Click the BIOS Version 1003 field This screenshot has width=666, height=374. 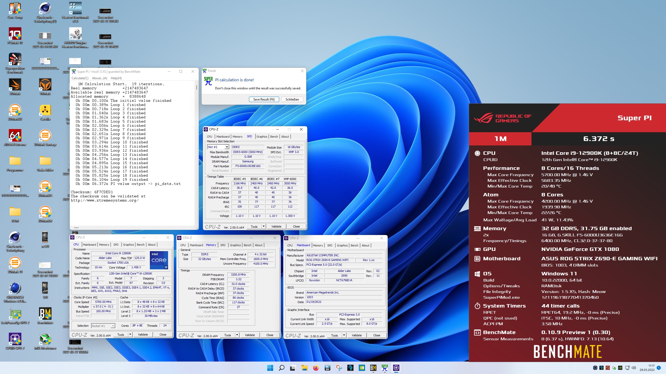[x=344, y=297]
